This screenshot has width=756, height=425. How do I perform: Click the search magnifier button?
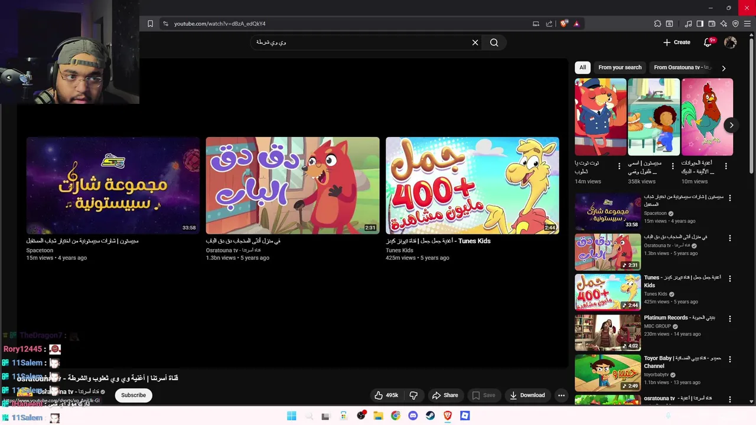494,42
